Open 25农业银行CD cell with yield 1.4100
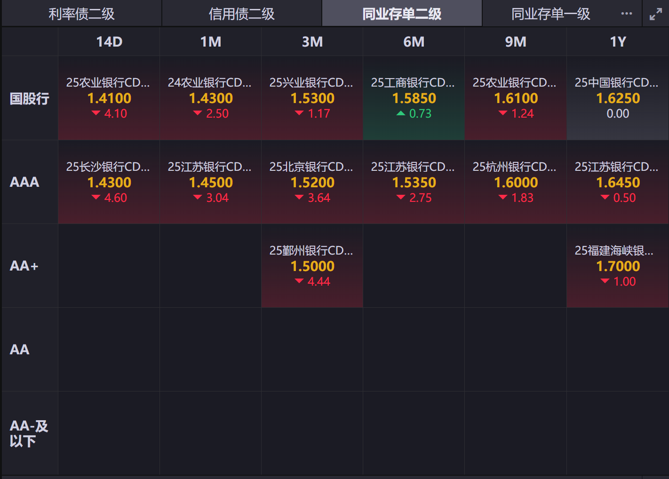Image resolution: width=669 pixels, height=479 pixels. (x=109, y=98)
